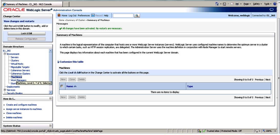Open the blank new browser tab
The image size is (280, 135).
66,4
